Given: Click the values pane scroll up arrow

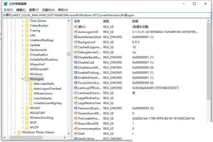Looking at the screenshot, I should [209, 21].
